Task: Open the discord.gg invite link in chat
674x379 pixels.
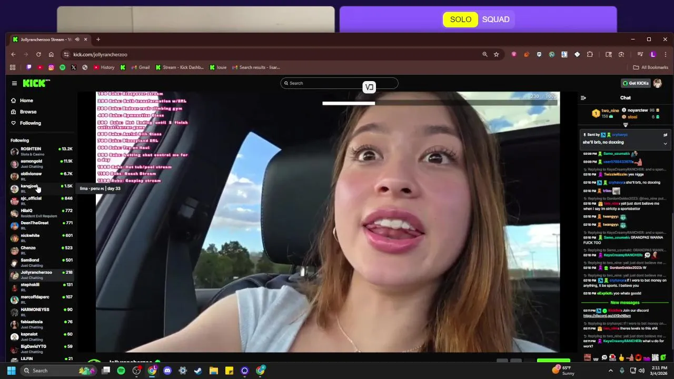Action: (x=607, y=316)
